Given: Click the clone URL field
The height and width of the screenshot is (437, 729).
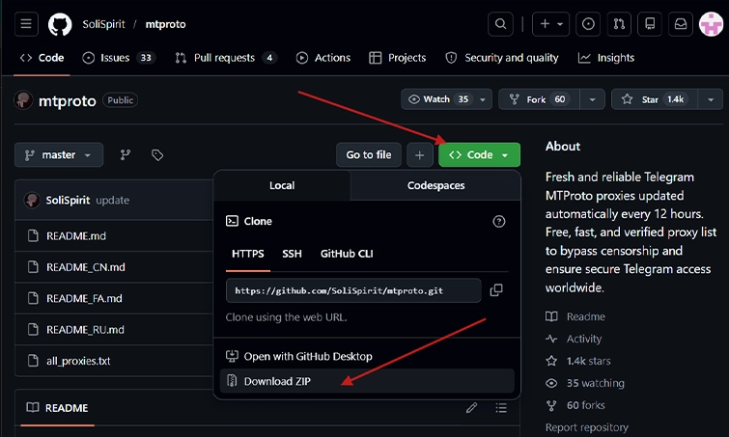Looking at the screenshot, I should click(x=353, y=290).
